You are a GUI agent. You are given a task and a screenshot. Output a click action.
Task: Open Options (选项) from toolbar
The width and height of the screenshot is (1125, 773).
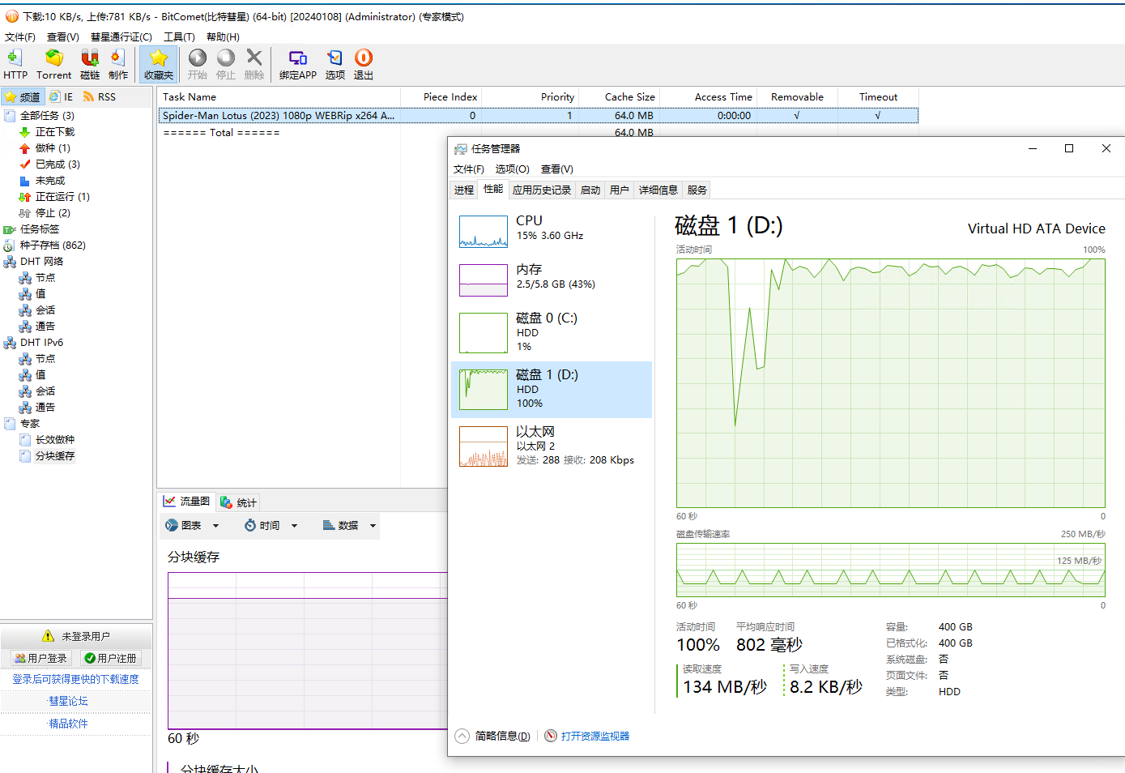[335, 64]
